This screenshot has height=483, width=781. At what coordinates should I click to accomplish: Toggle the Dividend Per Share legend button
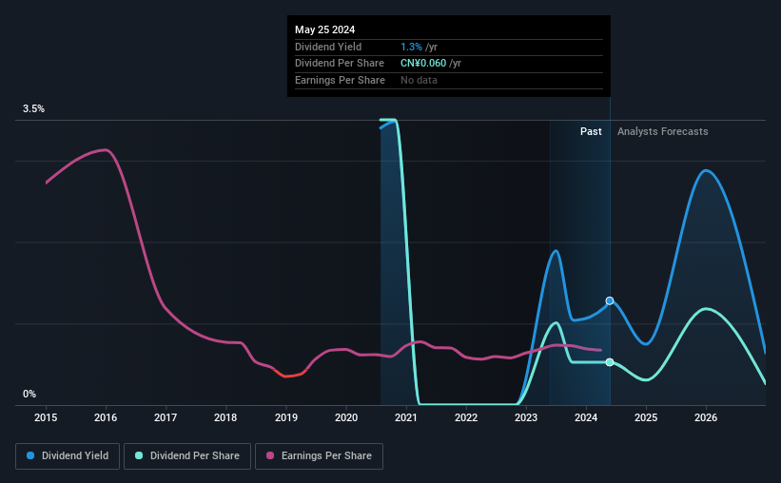pos(187,456)
